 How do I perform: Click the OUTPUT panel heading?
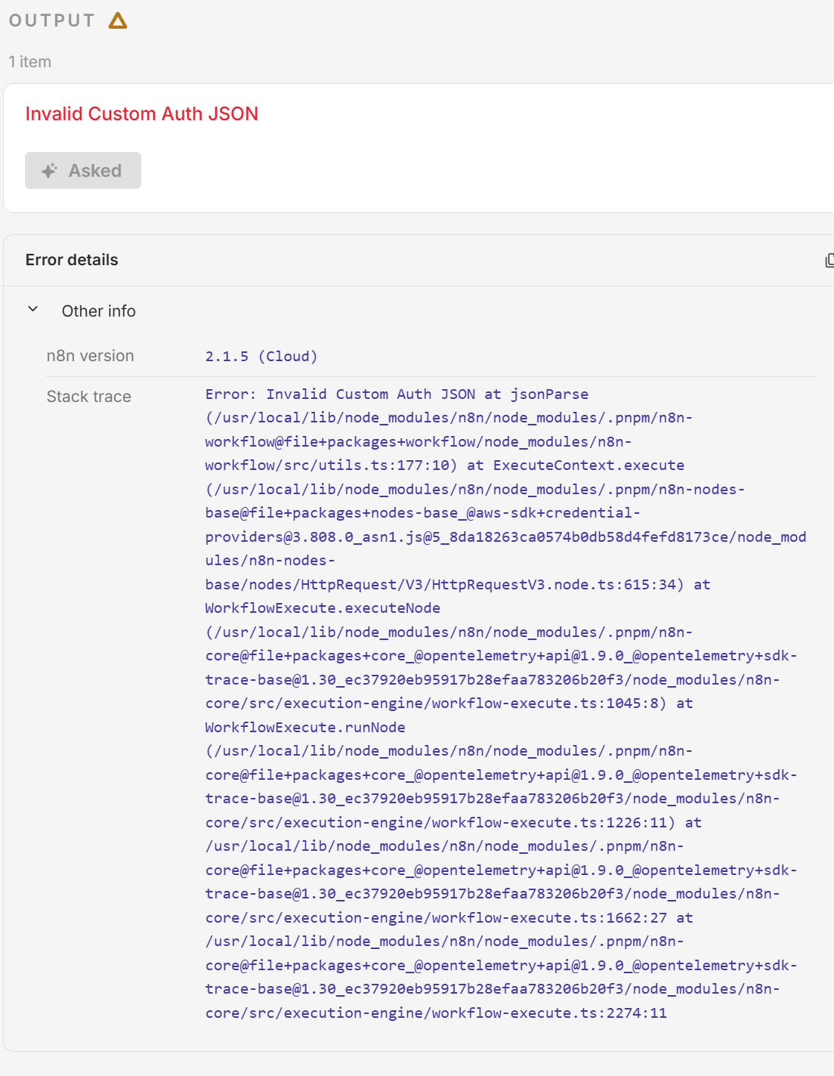click(52, 20)
